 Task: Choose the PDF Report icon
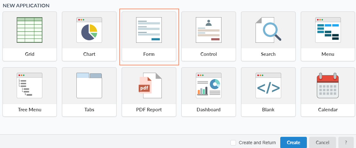click(149, 85)
